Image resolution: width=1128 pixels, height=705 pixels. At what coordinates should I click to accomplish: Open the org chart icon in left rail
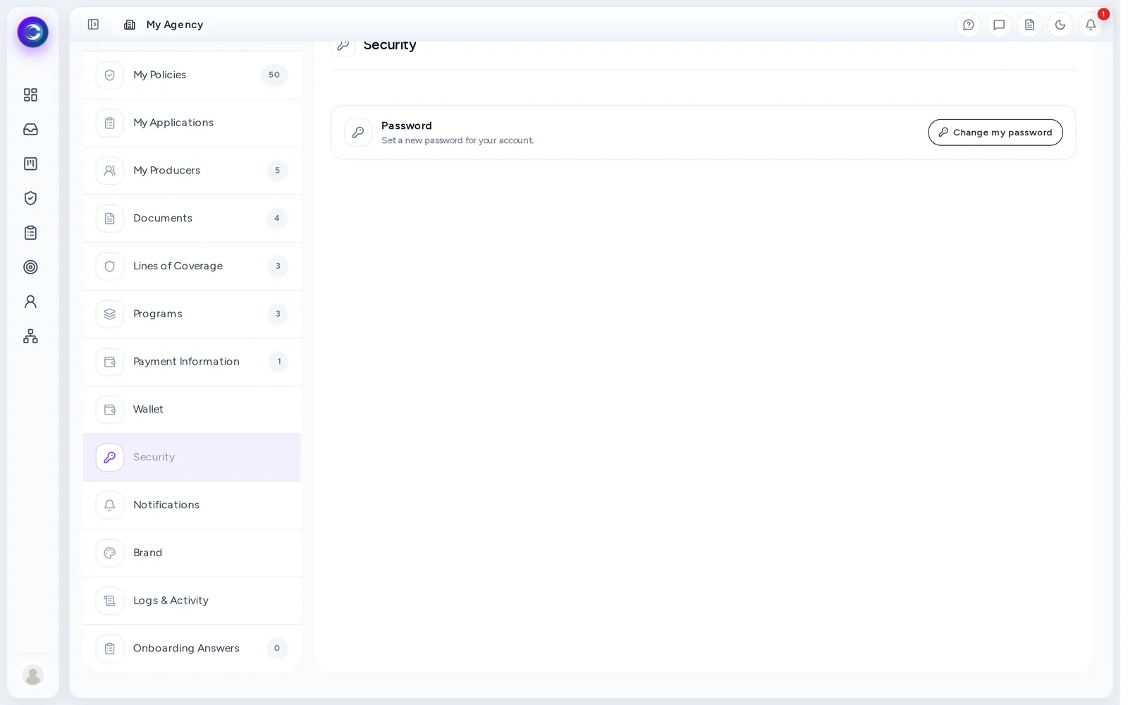tap(30, 336)
